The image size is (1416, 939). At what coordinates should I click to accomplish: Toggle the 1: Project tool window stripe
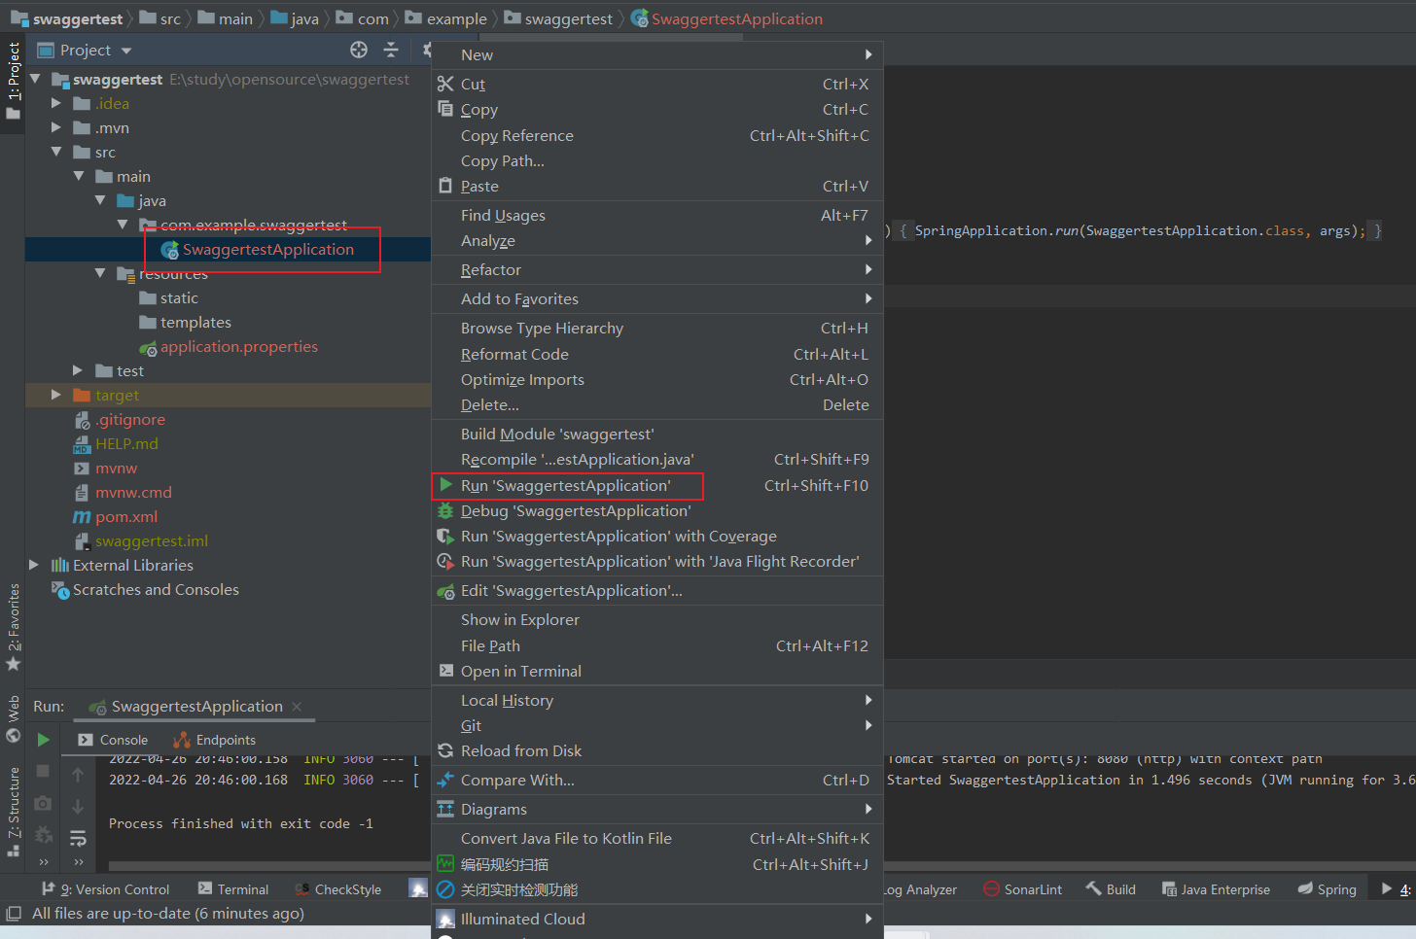tap(13, 82)
